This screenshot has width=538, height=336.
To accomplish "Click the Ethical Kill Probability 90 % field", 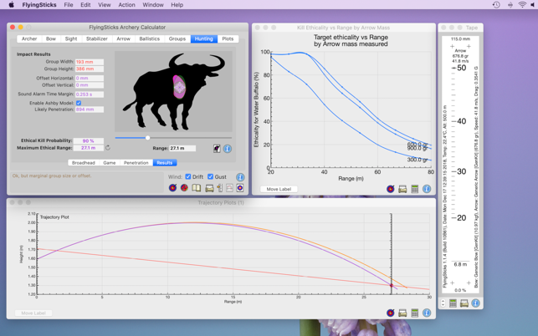I will pyautogui.click(x=88, y=141).
